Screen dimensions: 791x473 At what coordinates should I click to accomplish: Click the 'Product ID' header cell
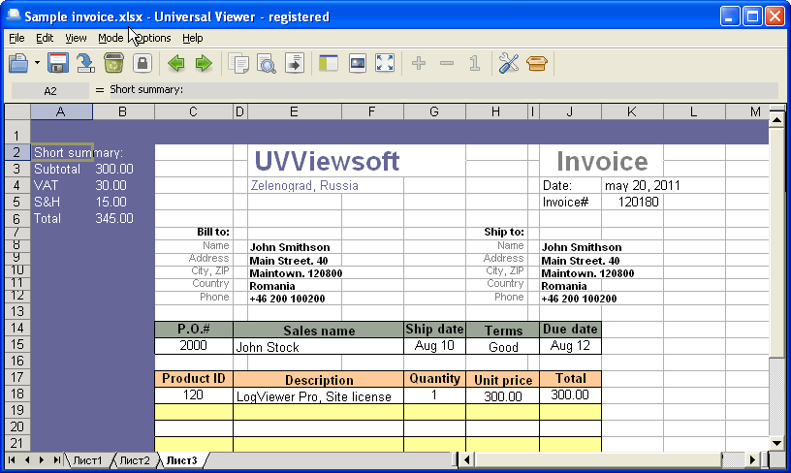coord(194,379)
